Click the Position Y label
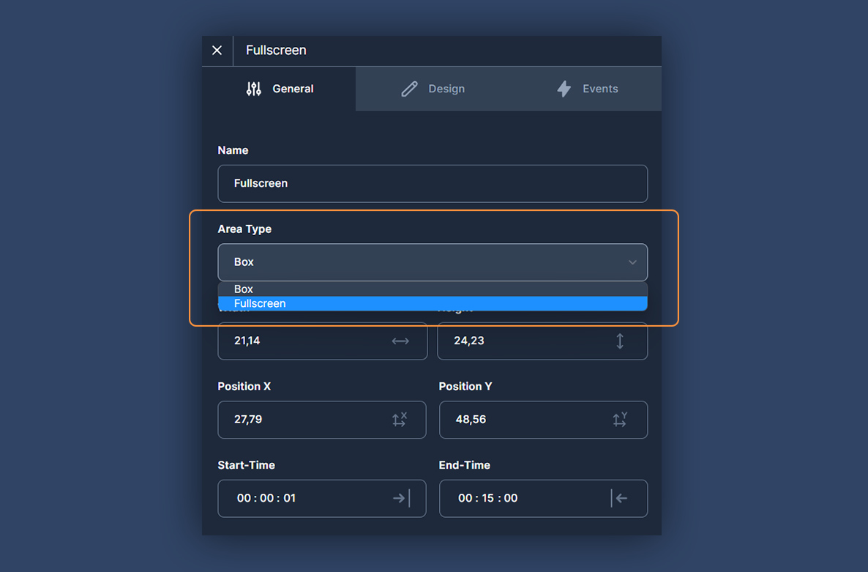 [x=465, y=387]
